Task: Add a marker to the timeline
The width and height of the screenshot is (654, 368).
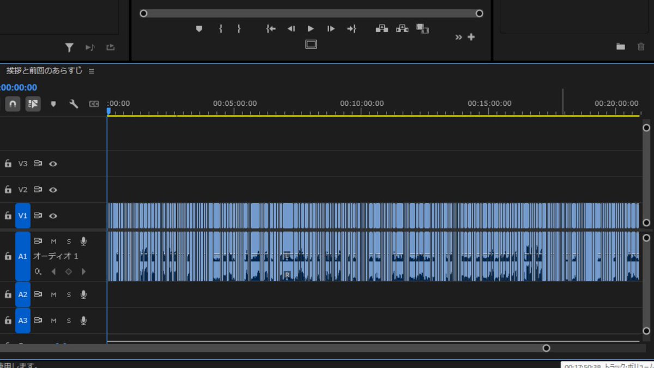Action: 53,104
